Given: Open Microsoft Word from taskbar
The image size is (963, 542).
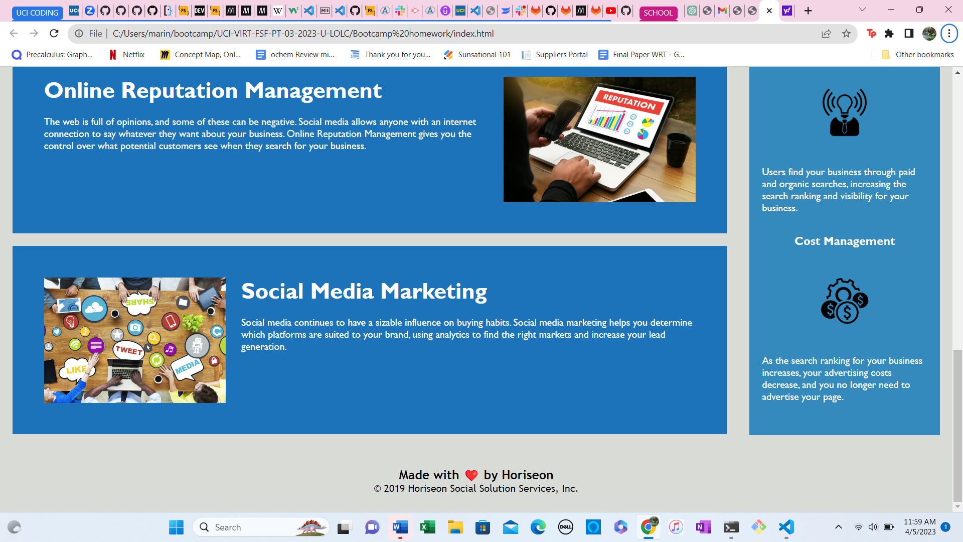Looking at the screenshot, I should click(x=400, y=527).
